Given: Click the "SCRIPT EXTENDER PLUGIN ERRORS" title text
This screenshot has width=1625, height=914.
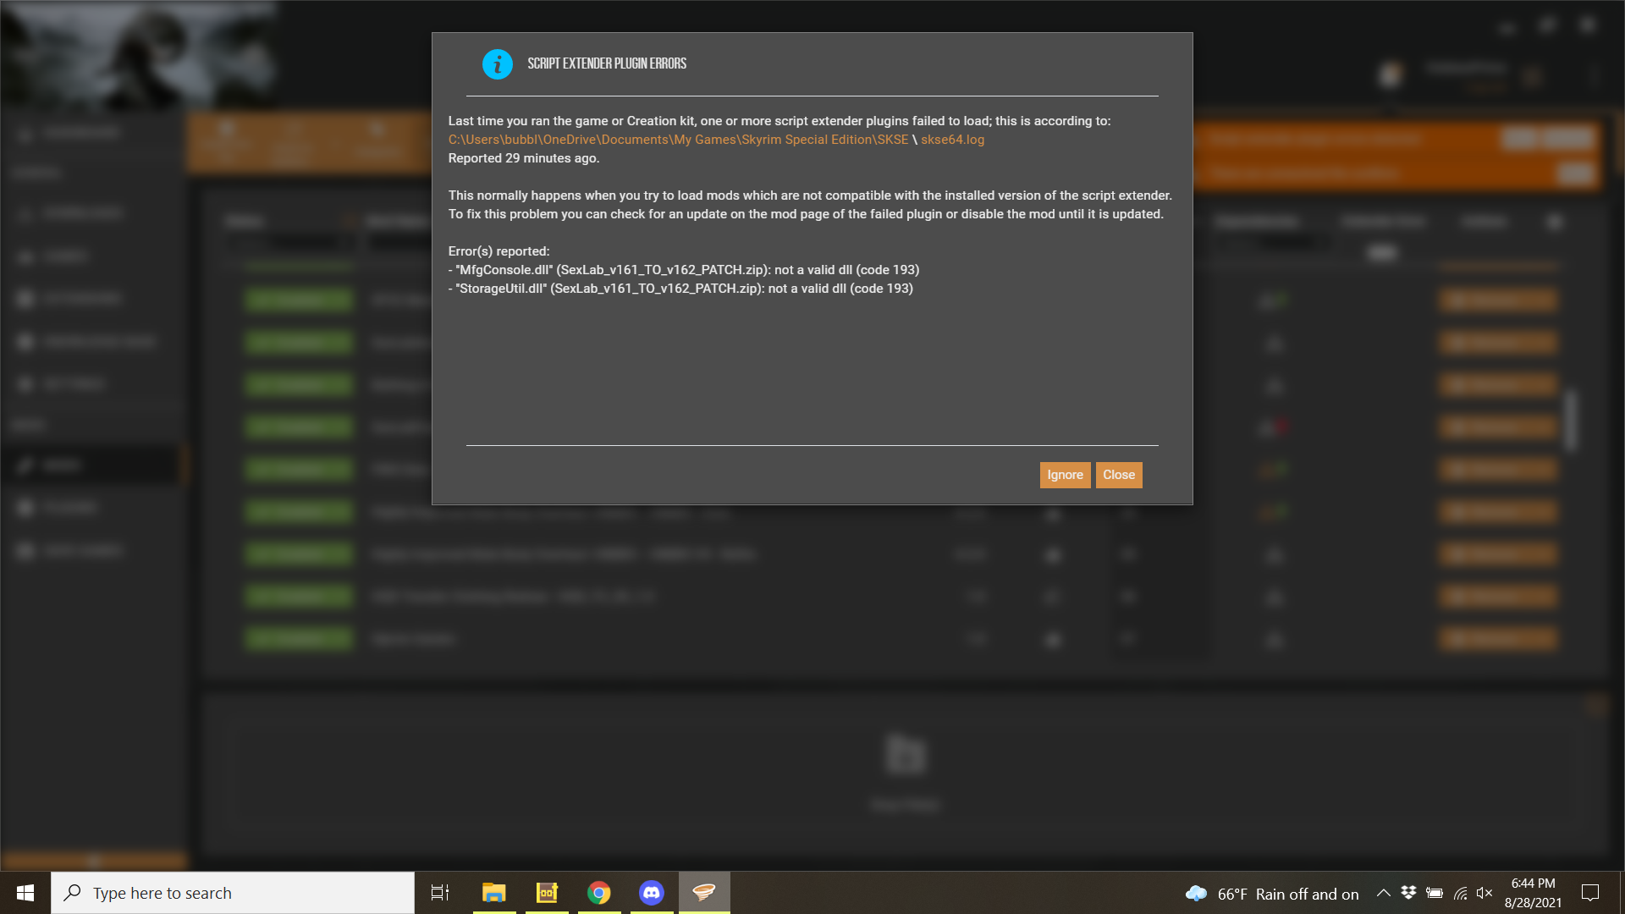Looking at the screenshot, I should click(607, 63).
